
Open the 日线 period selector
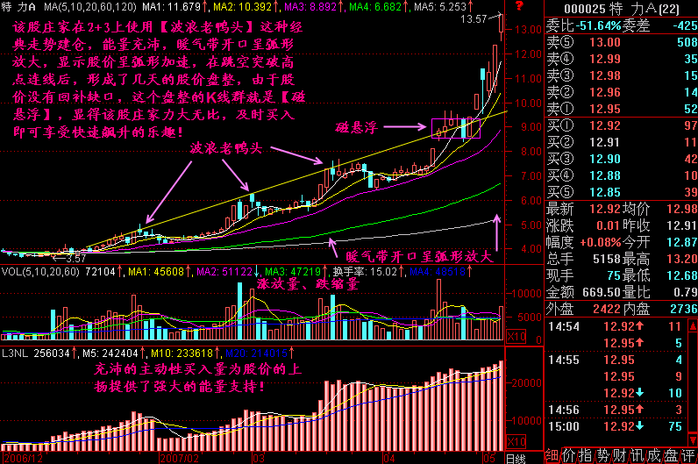pyautogui.click(x=516, y=458)
